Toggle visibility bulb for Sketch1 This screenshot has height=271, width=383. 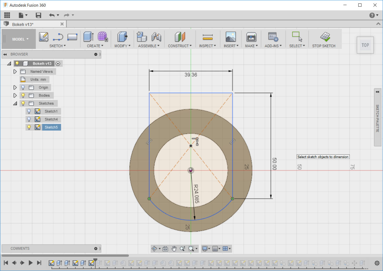coord(29,111)
